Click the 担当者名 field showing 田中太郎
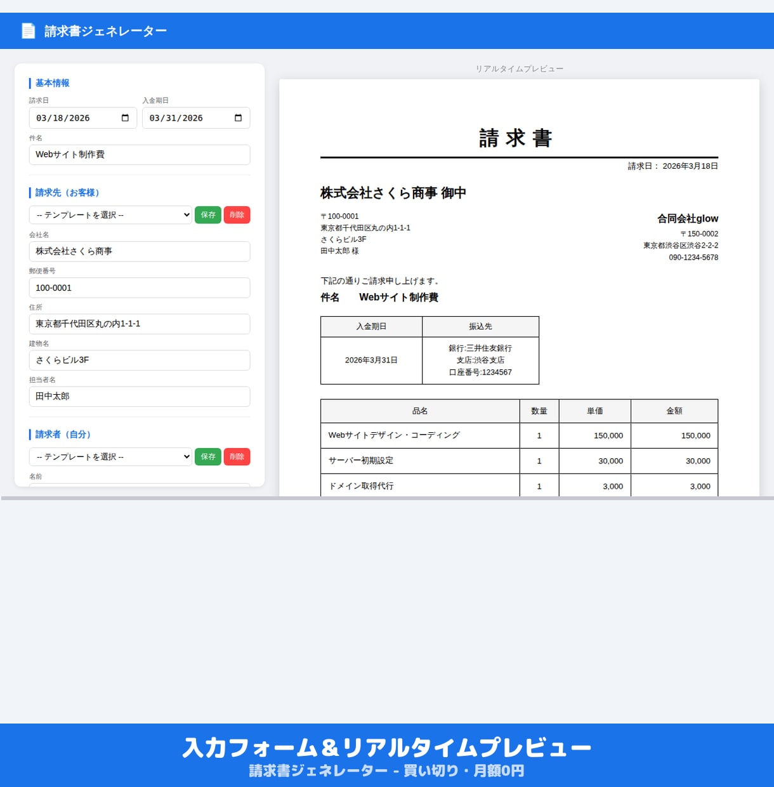 point(140,396)
